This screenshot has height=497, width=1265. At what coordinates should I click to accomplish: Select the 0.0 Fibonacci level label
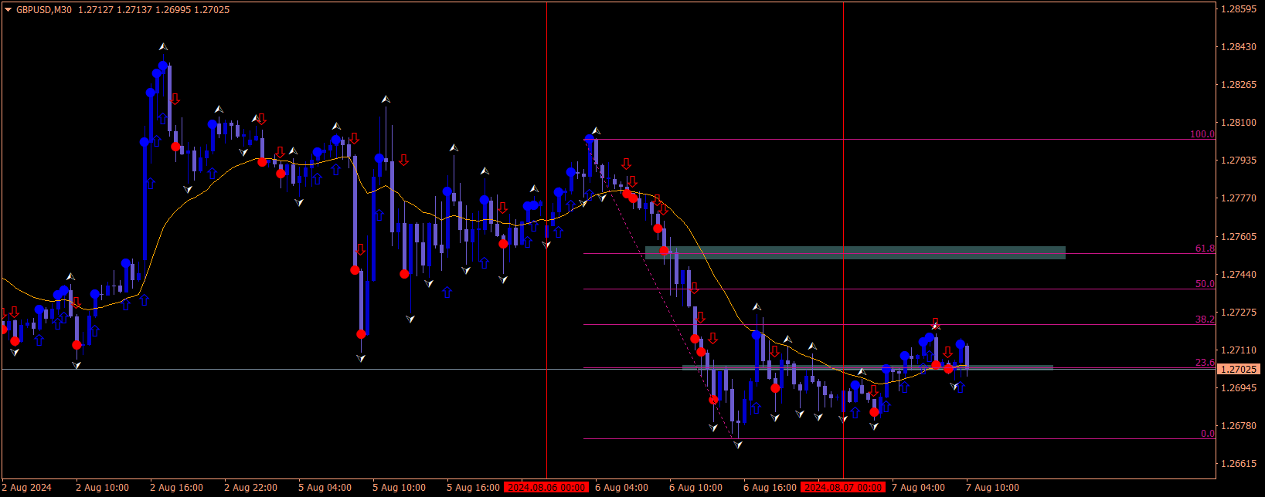click(1208, 434)
